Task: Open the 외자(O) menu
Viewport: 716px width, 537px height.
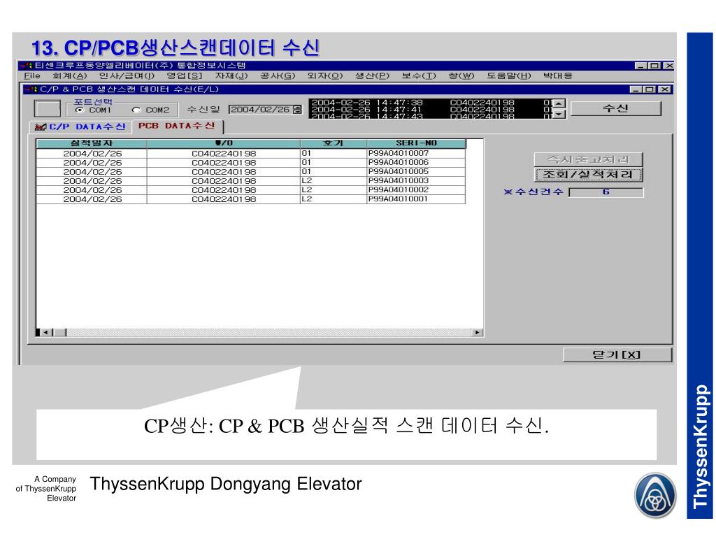Action: (324, 76)
